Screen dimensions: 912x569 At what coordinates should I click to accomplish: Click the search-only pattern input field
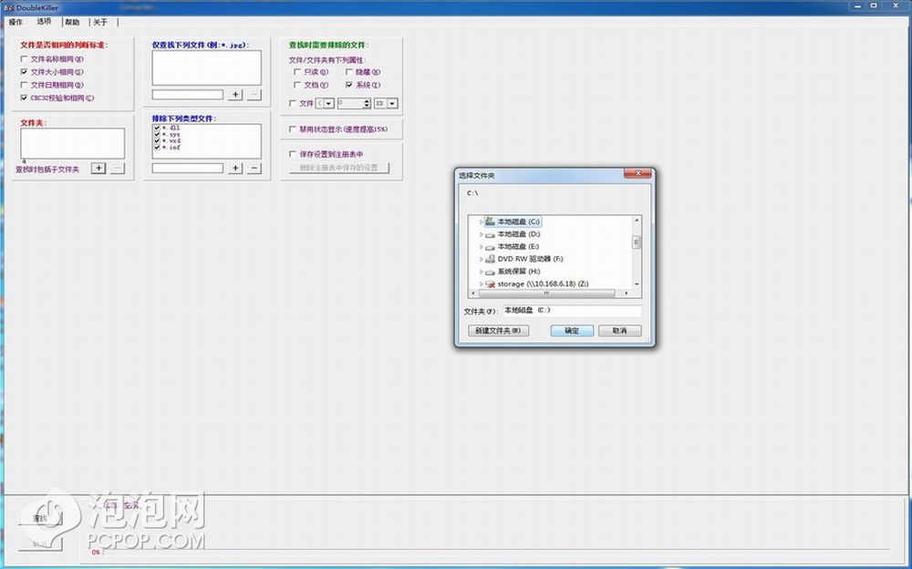[188, 94]
